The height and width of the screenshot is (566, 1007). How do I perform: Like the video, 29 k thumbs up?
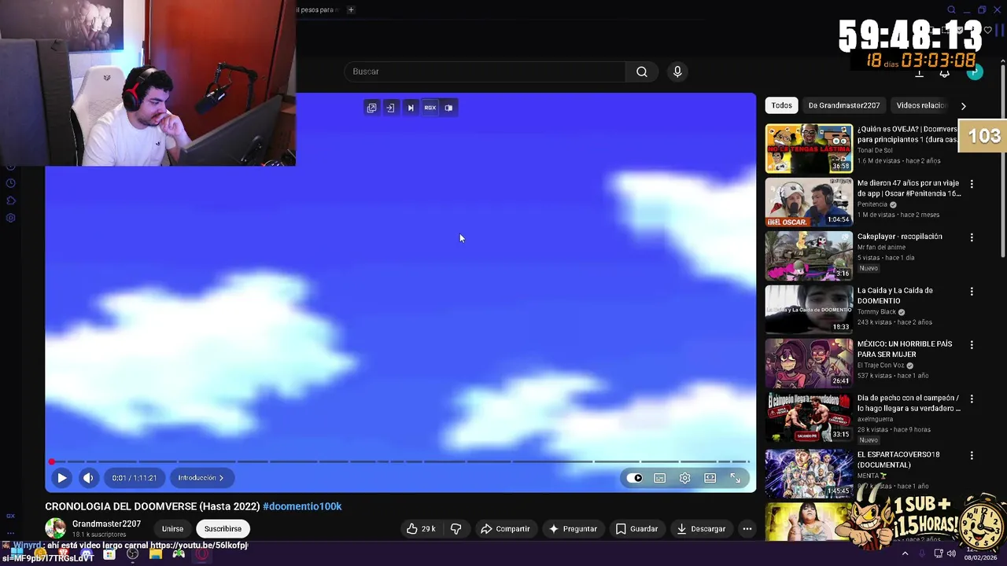421,529
